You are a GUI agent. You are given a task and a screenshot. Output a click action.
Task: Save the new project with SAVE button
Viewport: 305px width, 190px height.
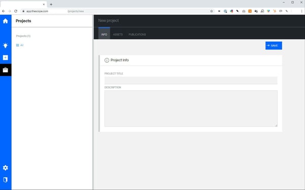click(x=273, y=46)
